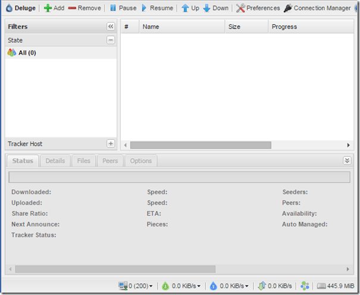Sort torrents by # column
This screenshot has width=360, height=295.
point(130,27)
